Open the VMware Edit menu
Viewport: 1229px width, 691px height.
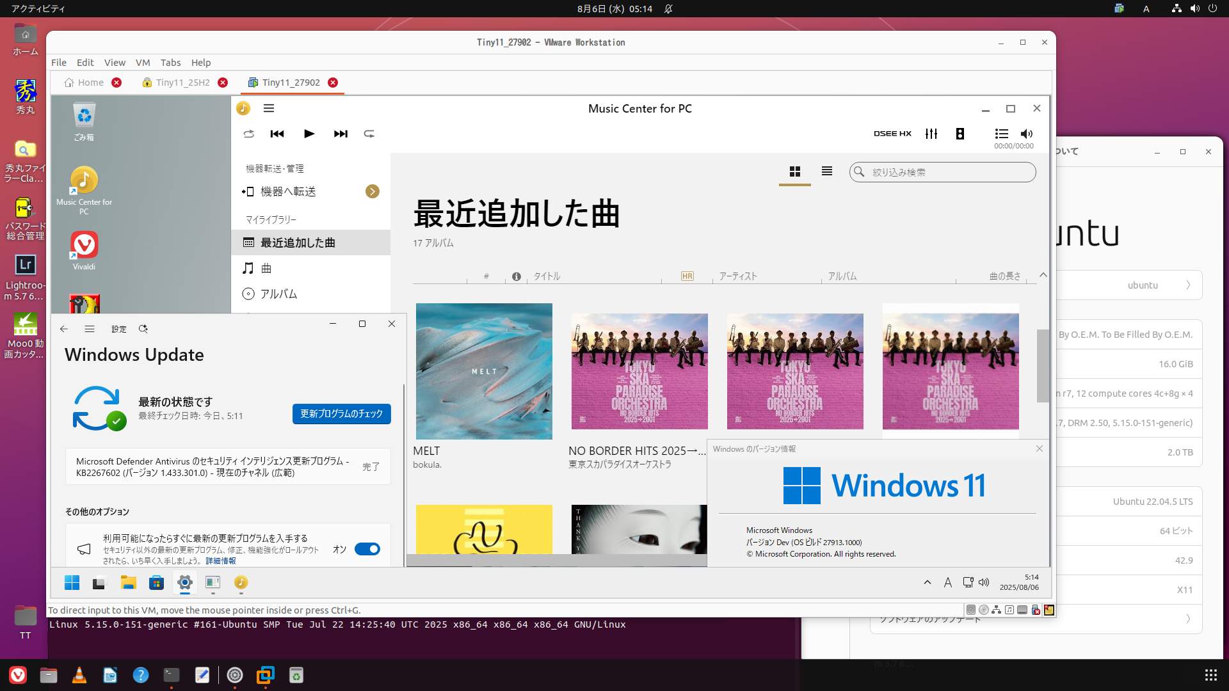pos(85,63)
